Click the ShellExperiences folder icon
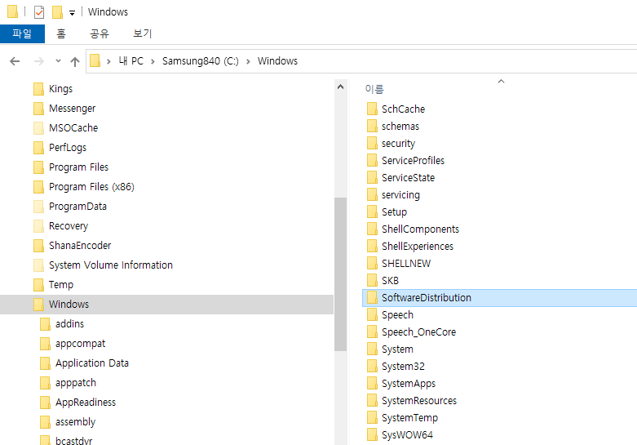The height and width of the screenshot is (445, 637). (x=372, y=246)
